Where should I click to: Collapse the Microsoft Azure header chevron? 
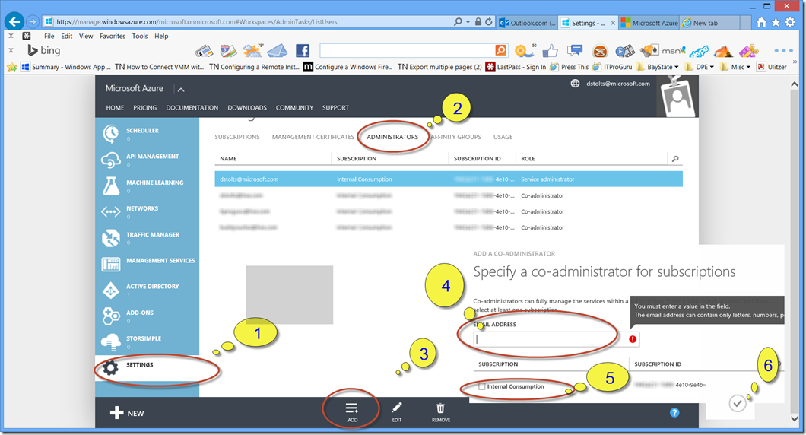pyautogui.click(x=181, y=90)
